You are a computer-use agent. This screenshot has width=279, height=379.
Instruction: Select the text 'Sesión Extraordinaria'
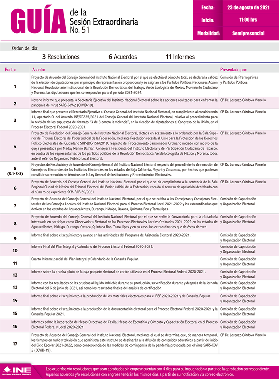[104, 22]
